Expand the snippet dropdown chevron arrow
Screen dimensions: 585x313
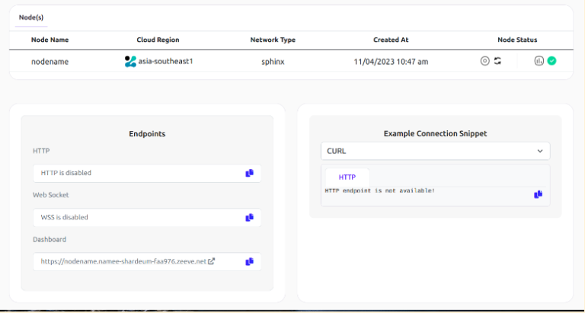click(x=540, y=151)
